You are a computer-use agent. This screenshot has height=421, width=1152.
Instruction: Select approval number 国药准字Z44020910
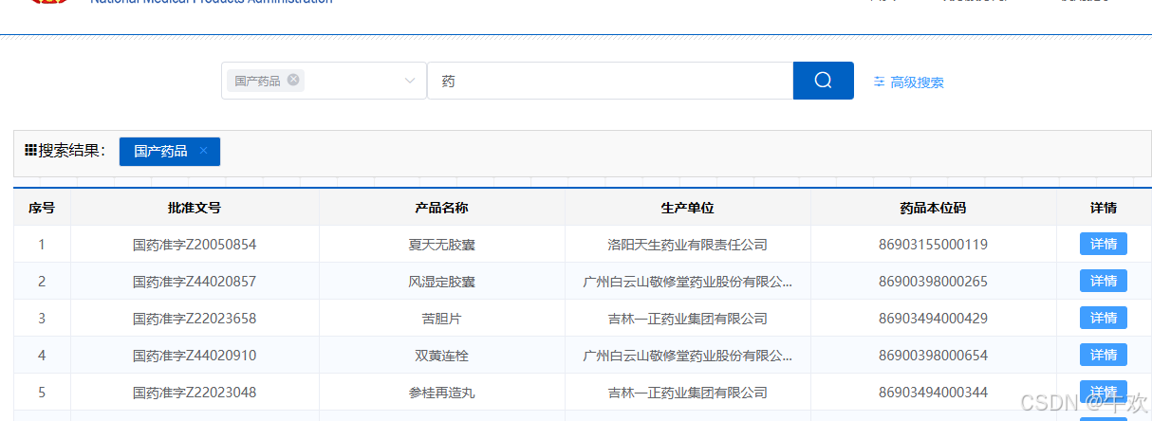(x=195, y=356)
